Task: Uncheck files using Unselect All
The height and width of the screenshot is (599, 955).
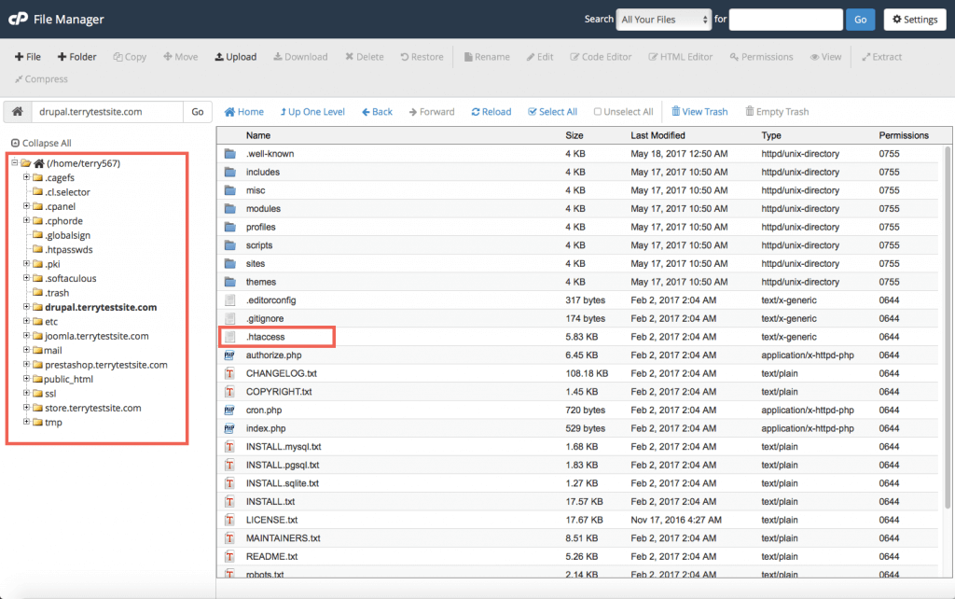Action: [623, 111]
